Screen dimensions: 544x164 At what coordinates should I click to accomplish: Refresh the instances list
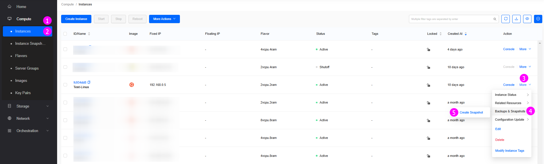[x=505, y=19]
